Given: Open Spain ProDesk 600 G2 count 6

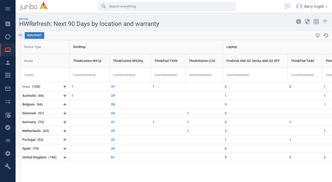Looking at the screenshot, I should [226, 149].
